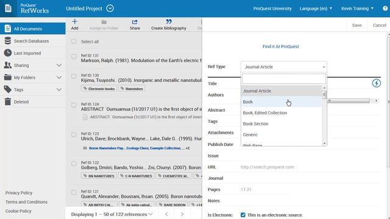This screenshot has width=390, height=219.
Task: Click the Ref Type search input field
Action: 284,79
